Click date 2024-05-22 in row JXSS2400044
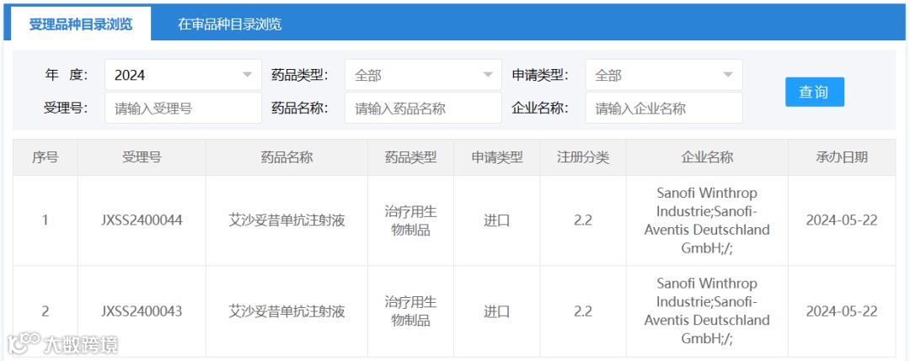The height and width of the screenshot is (361, 910). coord(842,220)
